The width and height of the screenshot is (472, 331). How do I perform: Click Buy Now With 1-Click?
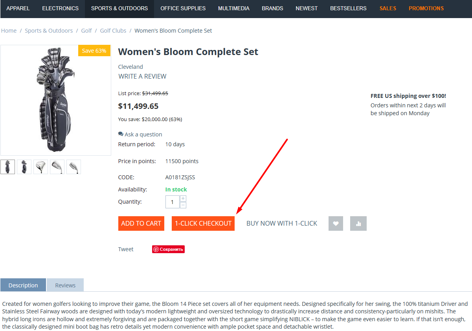282,223
